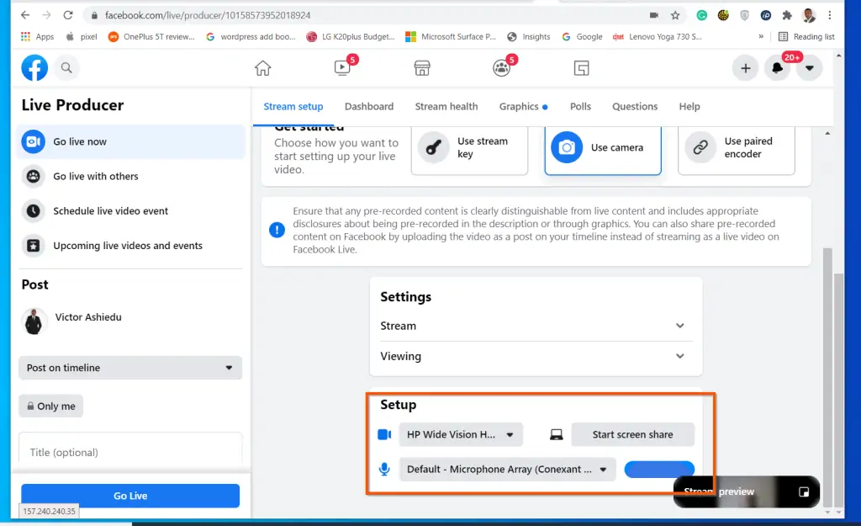The height and width of the screenshot is (526, 861).
Task: Open the Google bookmark
Action: [x=582, y=37]
